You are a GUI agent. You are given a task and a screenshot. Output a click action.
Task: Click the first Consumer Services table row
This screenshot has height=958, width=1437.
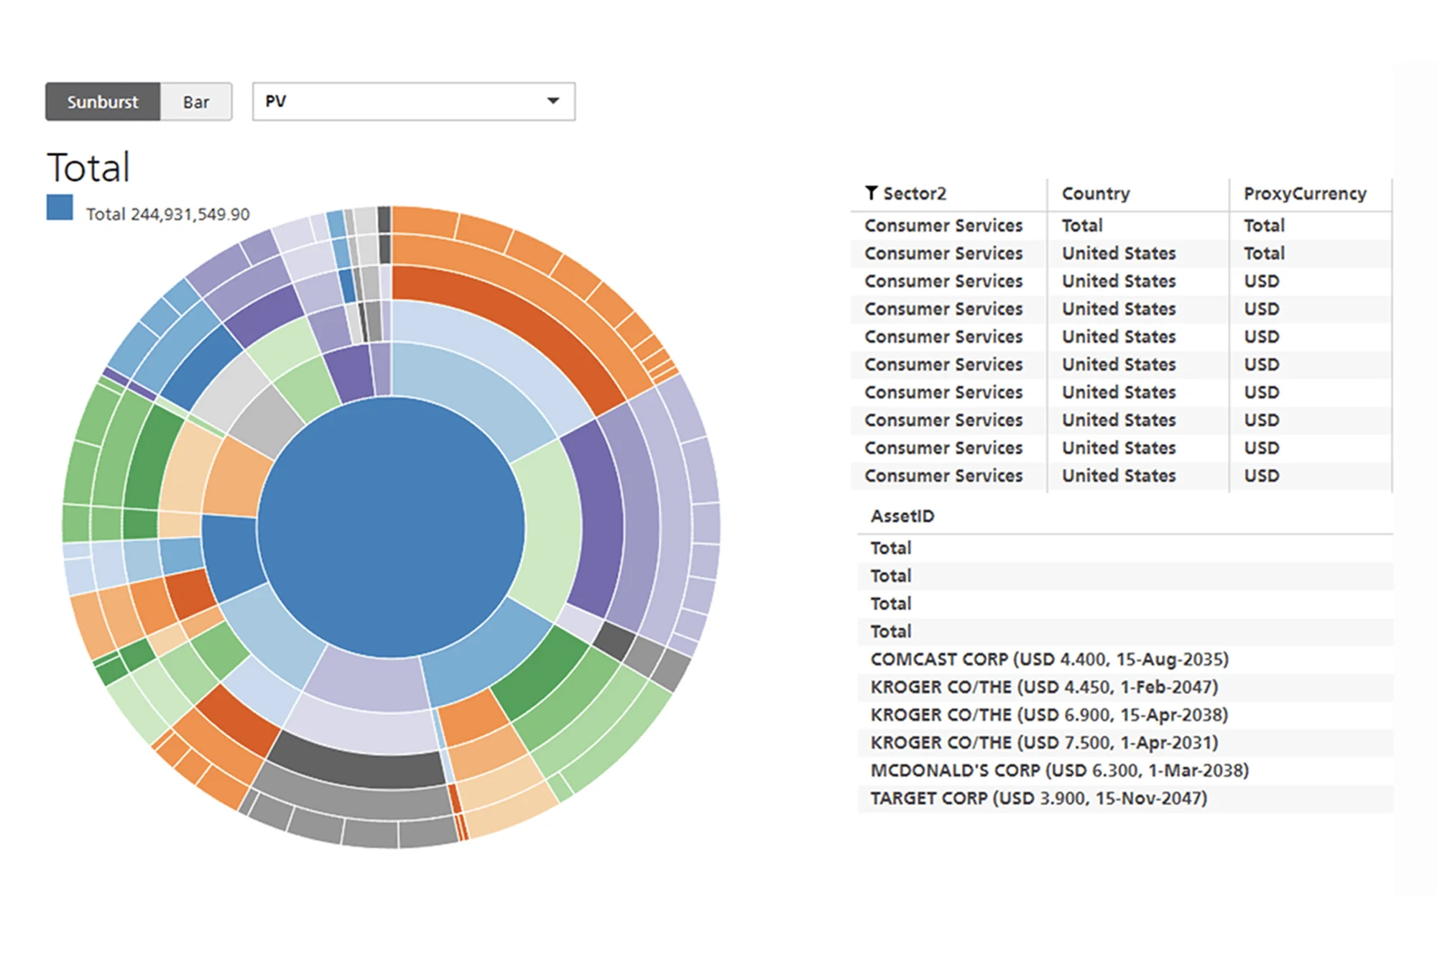click(x=943, y=226)
